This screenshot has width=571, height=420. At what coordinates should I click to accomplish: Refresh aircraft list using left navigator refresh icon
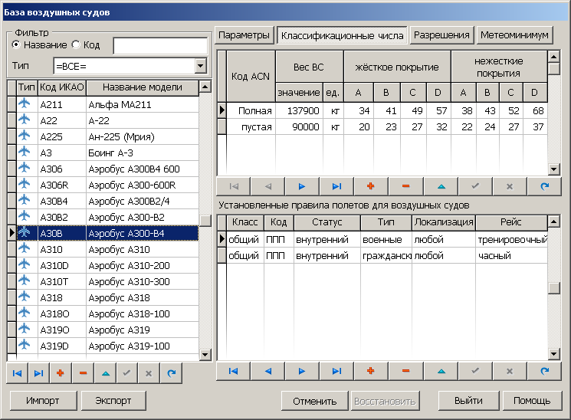pyautogui.click(x=171, y=373)
